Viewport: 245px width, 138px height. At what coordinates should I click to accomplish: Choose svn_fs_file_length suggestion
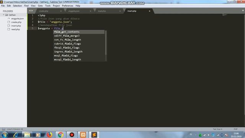[x=79, y=40]
